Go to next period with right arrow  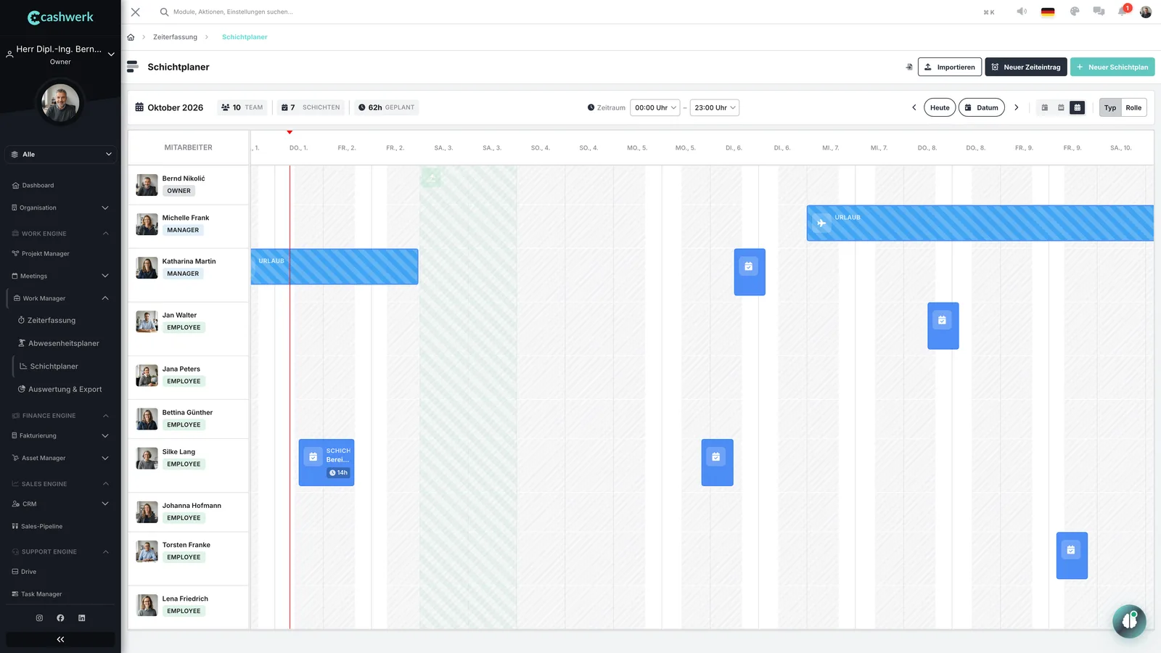point(1017,107)
